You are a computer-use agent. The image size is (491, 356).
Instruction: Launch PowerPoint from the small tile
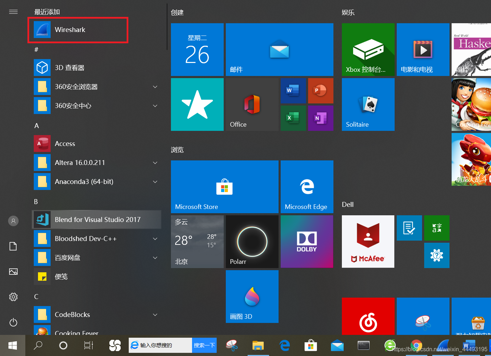pyautogui.click(x=321, y=91)
